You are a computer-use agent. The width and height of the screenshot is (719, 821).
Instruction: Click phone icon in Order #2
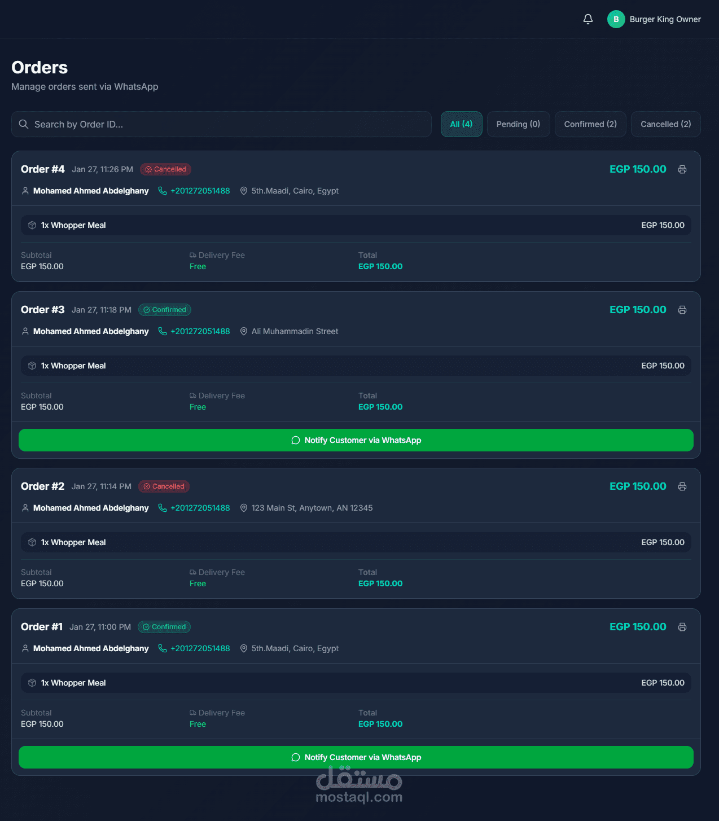click(163, 508)
